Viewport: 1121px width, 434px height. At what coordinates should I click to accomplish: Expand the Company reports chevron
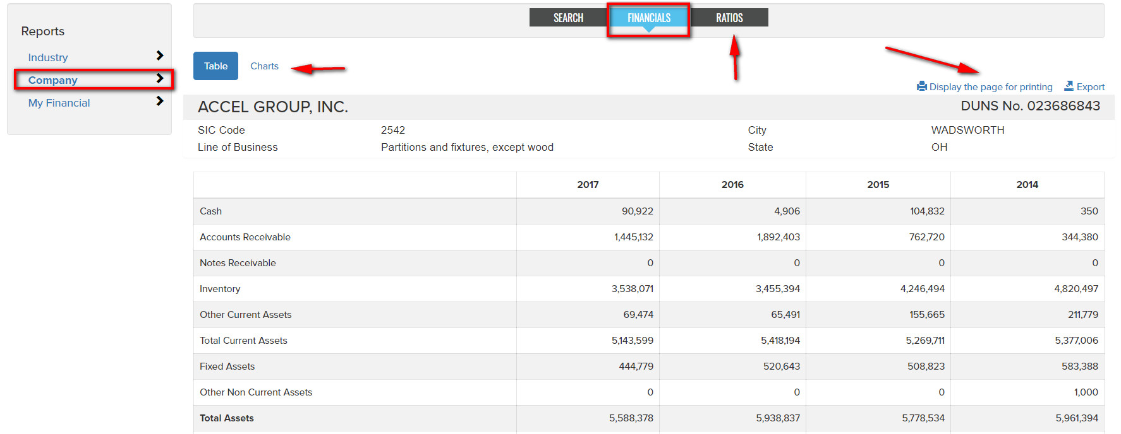point(160,78)
